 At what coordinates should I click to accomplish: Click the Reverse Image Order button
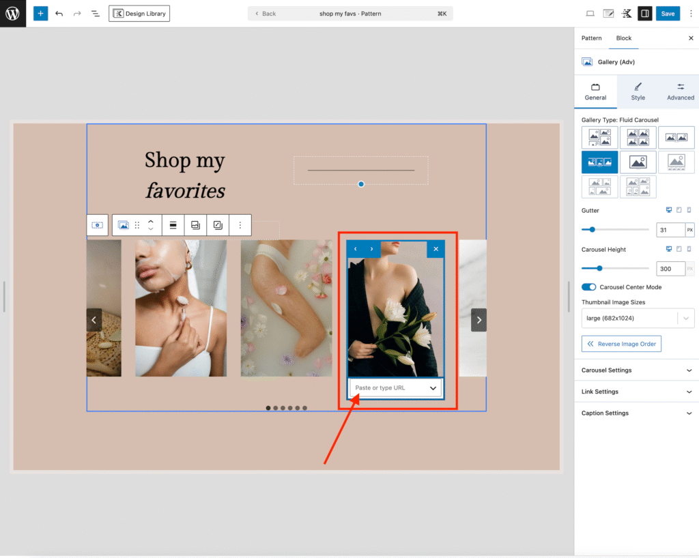click(x=621, y=344)
